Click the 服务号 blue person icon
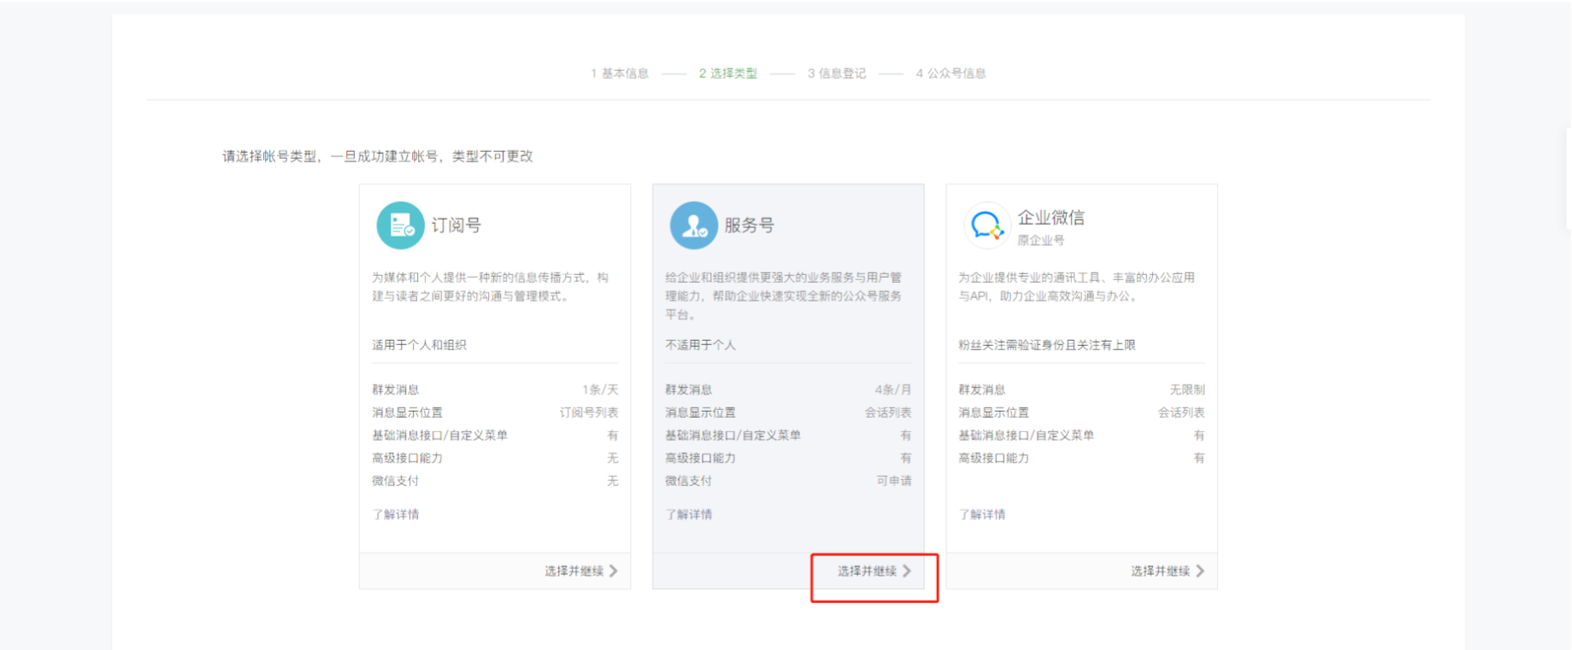1572x650 pixels. [694, 225]
